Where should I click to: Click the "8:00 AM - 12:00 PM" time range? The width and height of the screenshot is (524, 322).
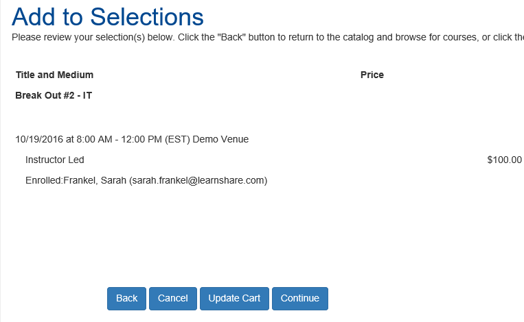point(119,139)
